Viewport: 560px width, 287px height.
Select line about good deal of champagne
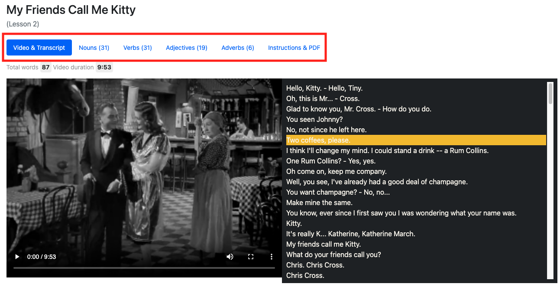tap(377, 182)
